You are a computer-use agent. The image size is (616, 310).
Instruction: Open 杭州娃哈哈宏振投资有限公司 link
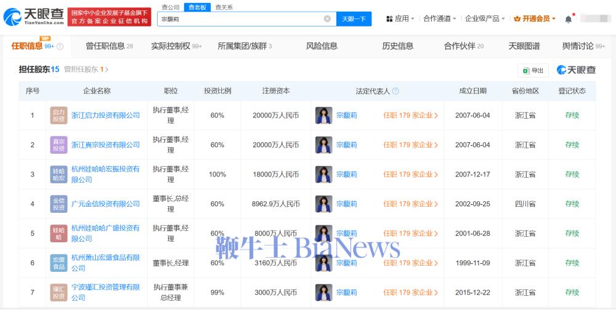pyautogui.click(x=106, y=174)
